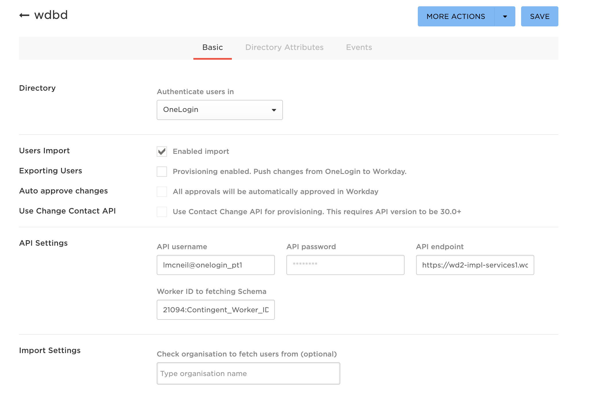
Task: Click the API Settings section heading
Action: point(43,243)
